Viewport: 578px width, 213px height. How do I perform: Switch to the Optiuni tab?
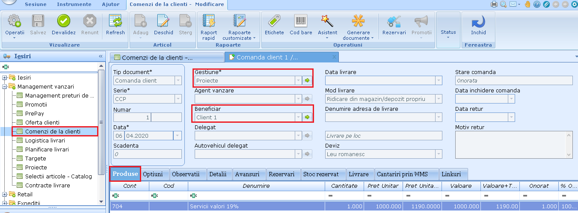[x=153, y=174]
